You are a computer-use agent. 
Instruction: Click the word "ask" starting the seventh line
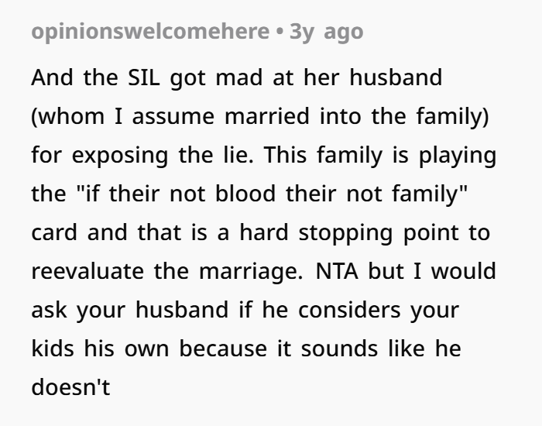tap(50, 311)
